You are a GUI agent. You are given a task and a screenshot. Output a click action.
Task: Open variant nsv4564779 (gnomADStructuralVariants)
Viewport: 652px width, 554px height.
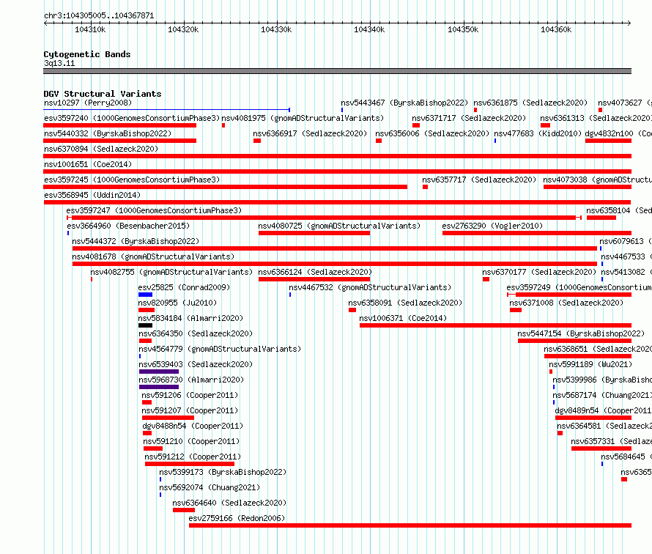pyautogui.click(x=220, y=349)
